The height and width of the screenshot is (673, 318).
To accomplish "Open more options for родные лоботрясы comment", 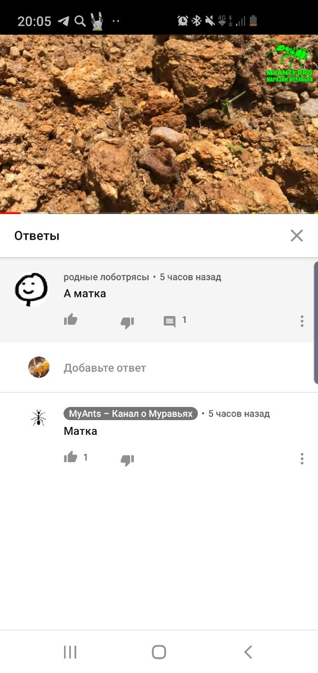I will (302, 321).
